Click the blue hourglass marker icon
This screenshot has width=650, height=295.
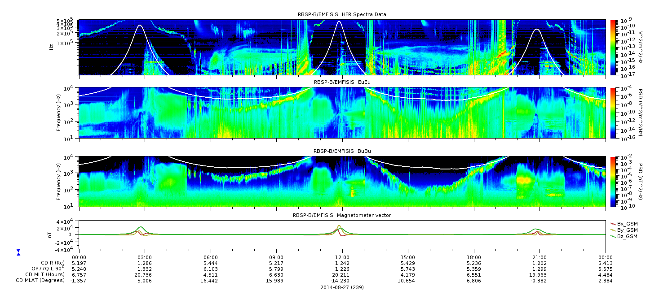(18, 252)
